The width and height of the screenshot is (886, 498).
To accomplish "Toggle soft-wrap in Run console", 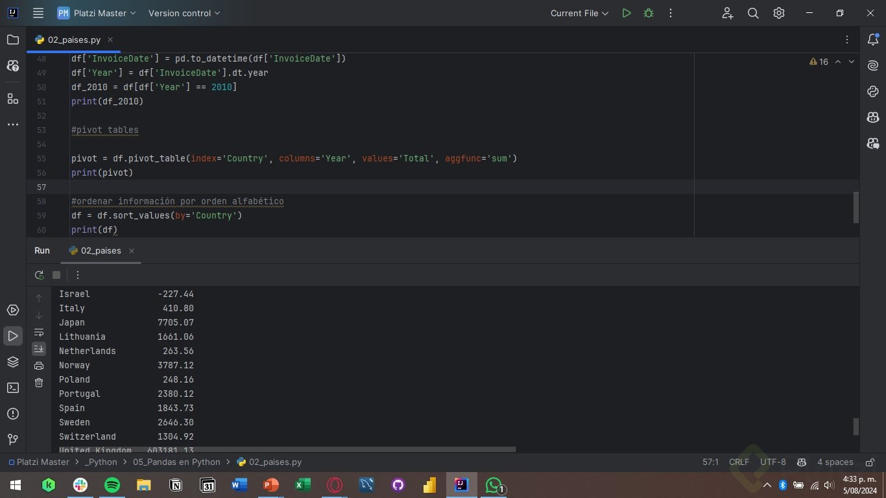I will 39,332.
